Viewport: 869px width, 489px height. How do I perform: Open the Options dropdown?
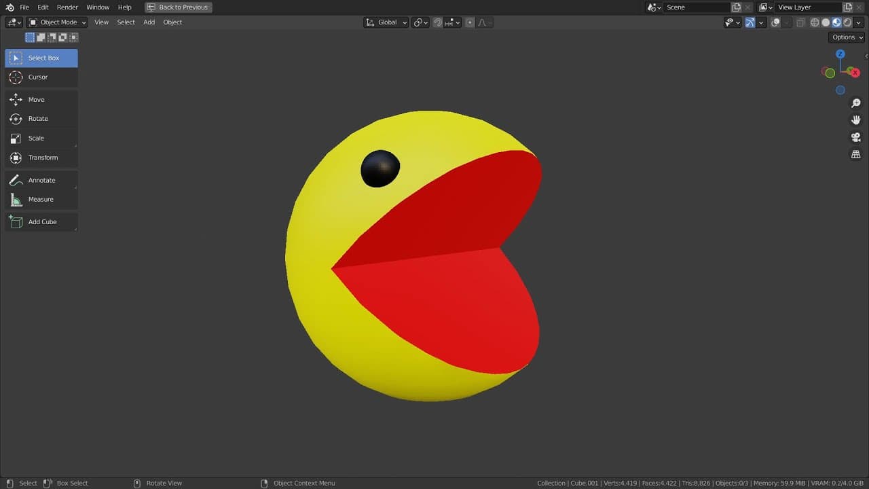pyautogui.click(x=846, y=37)
